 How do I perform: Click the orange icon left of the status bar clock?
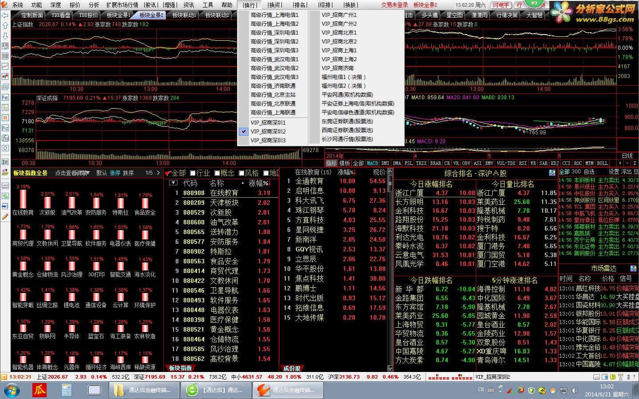tap(4, 377)
